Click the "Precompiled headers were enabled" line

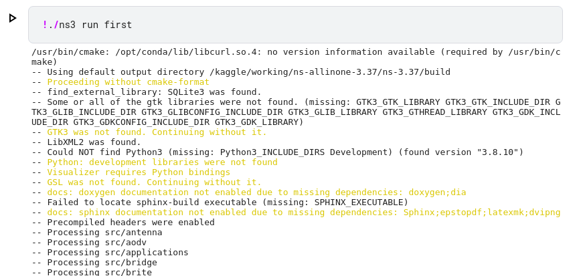coord(123,222)
